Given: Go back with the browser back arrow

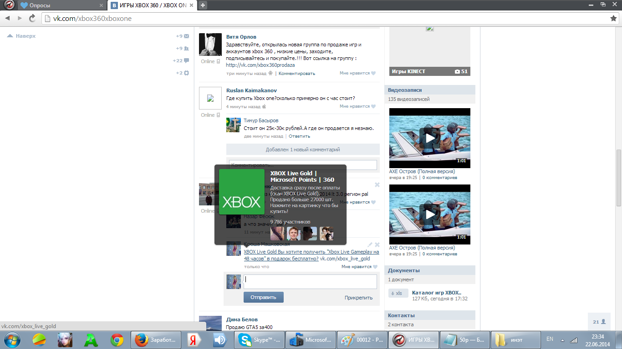Looking at the screenshot, I should tap(8, 18).
